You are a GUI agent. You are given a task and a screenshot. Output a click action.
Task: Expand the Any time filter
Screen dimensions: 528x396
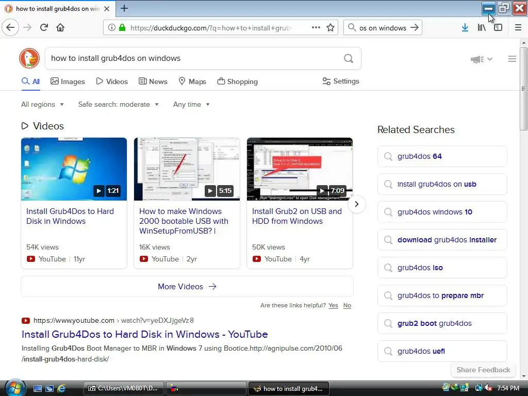pos(191,104)
